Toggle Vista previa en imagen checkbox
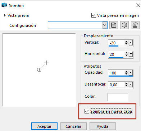 (x=94, y=15)
